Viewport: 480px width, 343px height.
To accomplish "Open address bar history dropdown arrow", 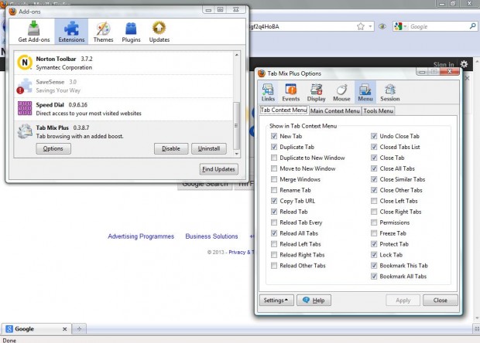I will pyautogui.click(x=370, y=26).
